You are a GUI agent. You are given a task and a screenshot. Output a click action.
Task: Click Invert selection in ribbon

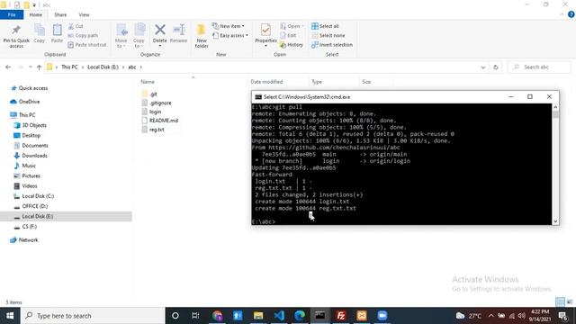point(332,45)
